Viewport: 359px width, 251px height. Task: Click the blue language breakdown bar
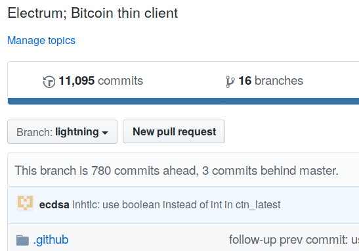click(x=183, y=101)
